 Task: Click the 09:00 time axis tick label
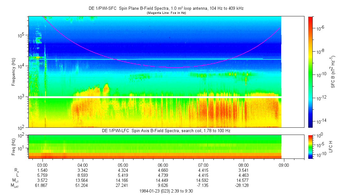click(x=284, y=165)
